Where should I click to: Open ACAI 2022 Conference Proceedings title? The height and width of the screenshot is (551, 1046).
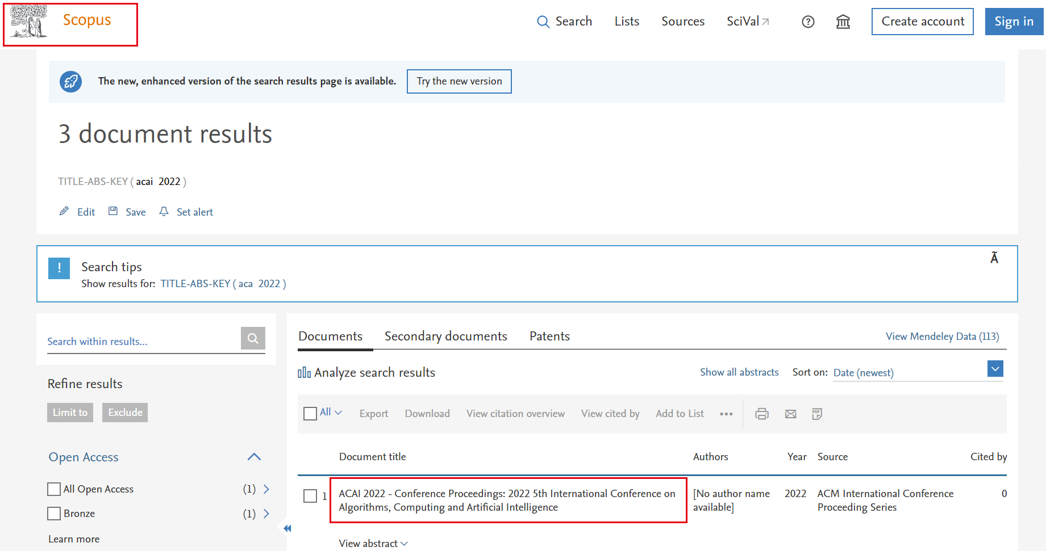507,500
